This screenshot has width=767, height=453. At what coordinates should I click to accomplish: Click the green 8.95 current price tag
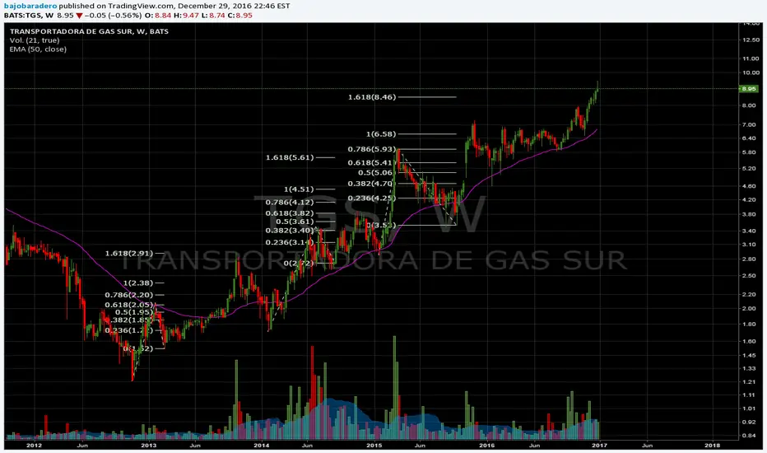pos(749,89)
